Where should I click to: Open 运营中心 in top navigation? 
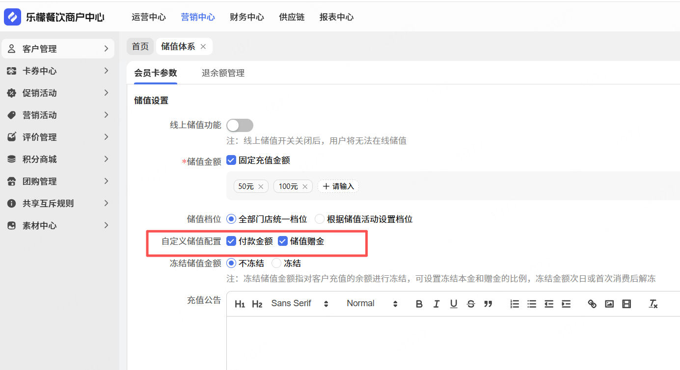tap(149, 17)
